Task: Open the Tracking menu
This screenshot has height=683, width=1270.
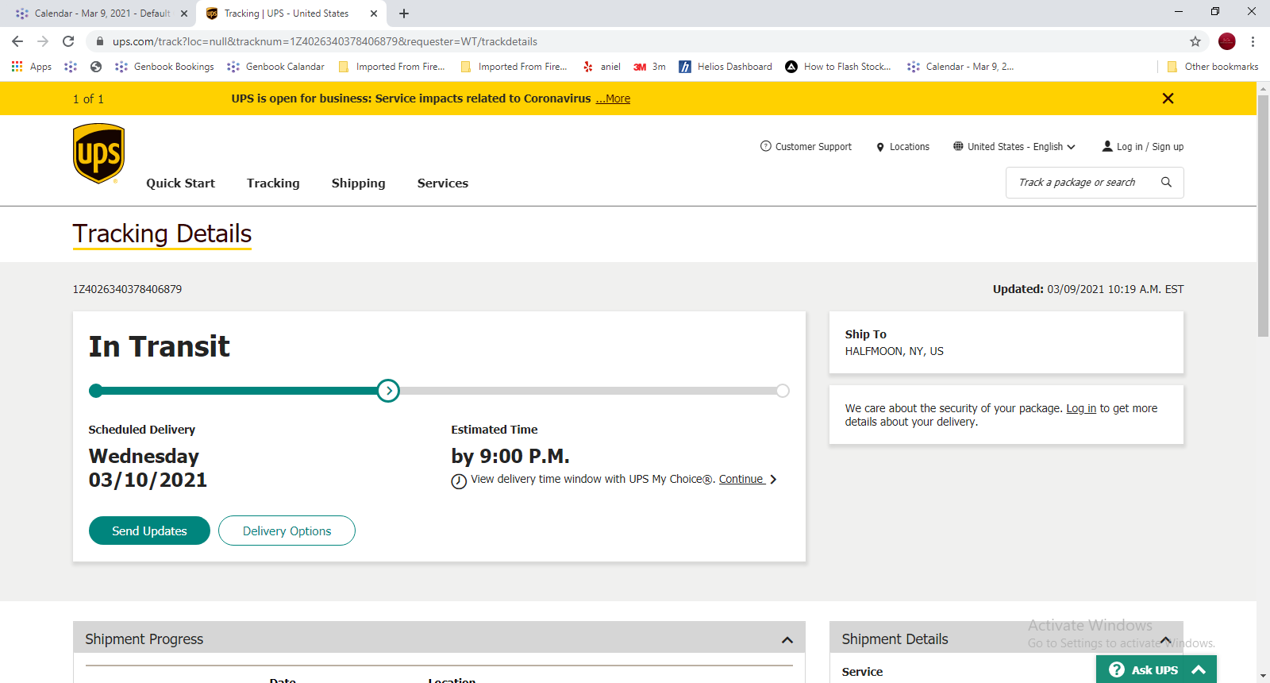Action: pos(273,183)
